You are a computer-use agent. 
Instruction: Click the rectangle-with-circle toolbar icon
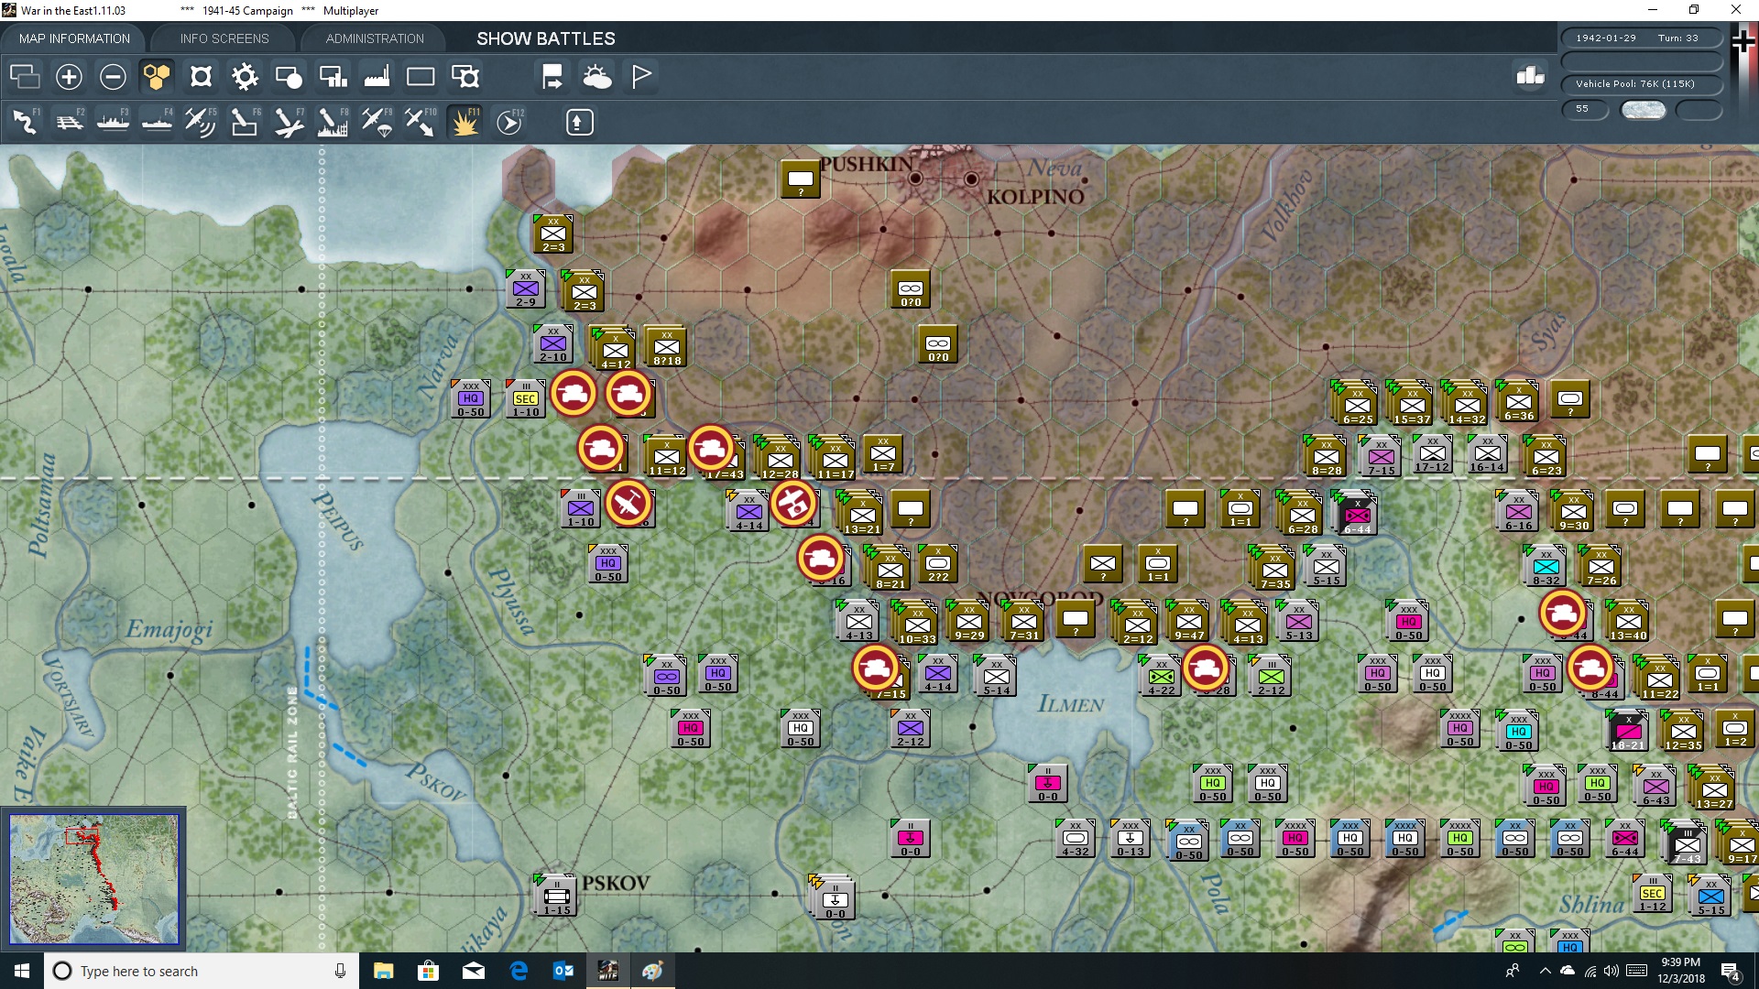tap(289, 77)
